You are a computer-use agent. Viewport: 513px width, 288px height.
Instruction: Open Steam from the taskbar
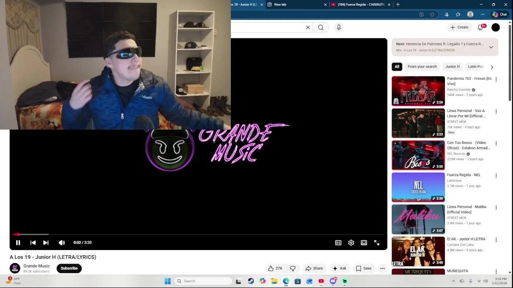pos(251,281)
